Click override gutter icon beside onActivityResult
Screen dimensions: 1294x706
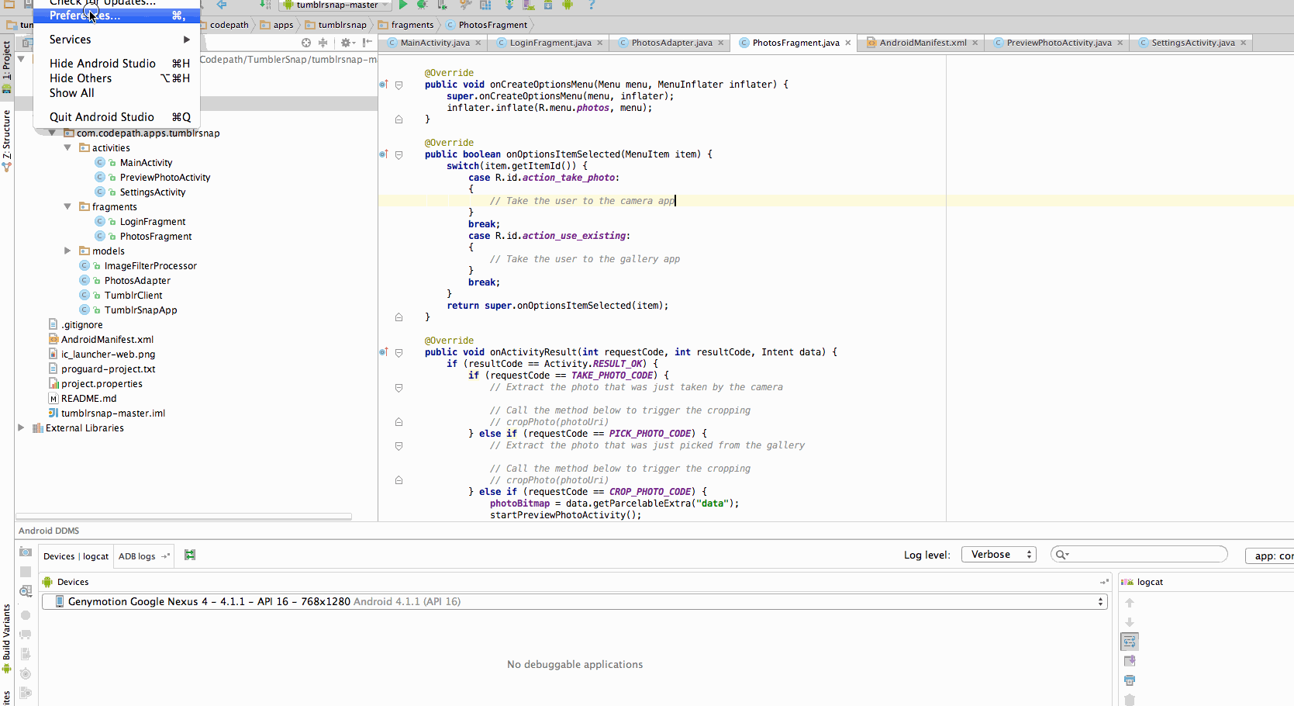coord(383,352)
